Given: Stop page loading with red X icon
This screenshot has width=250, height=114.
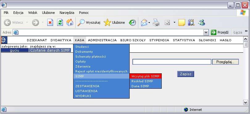Looking at the screenshot, I should 50,22.
